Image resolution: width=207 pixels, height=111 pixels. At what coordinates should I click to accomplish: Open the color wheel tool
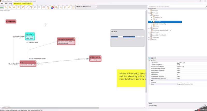(x=52, y=7)
